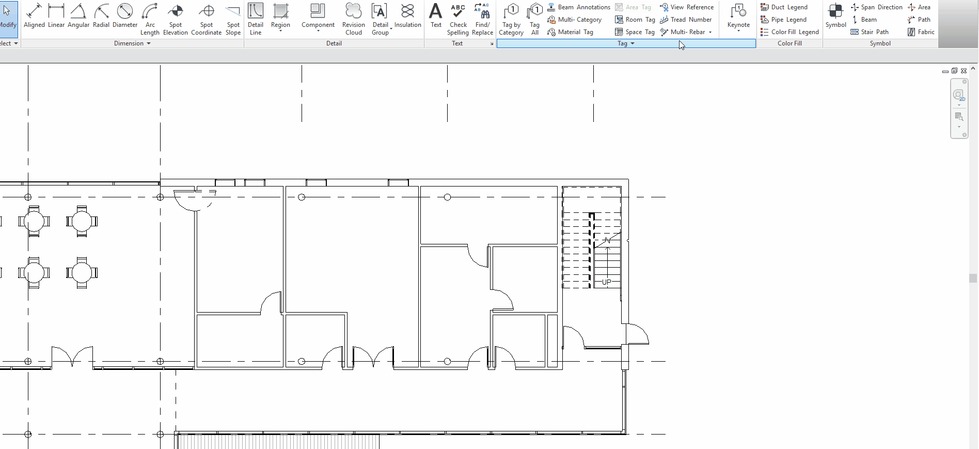Select the Aligned dimension tool

[x=34, y=16]
